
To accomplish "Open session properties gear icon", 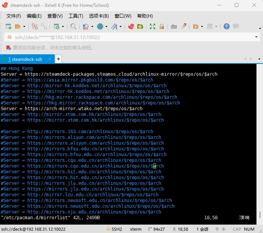I will pos(57,26).
